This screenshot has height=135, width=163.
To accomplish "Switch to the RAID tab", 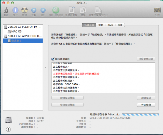I will point(110,25).
